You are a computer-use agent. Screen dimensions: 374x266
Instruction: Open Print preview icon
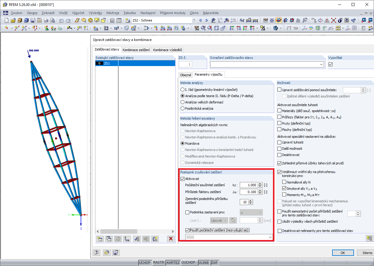point(52,20)
